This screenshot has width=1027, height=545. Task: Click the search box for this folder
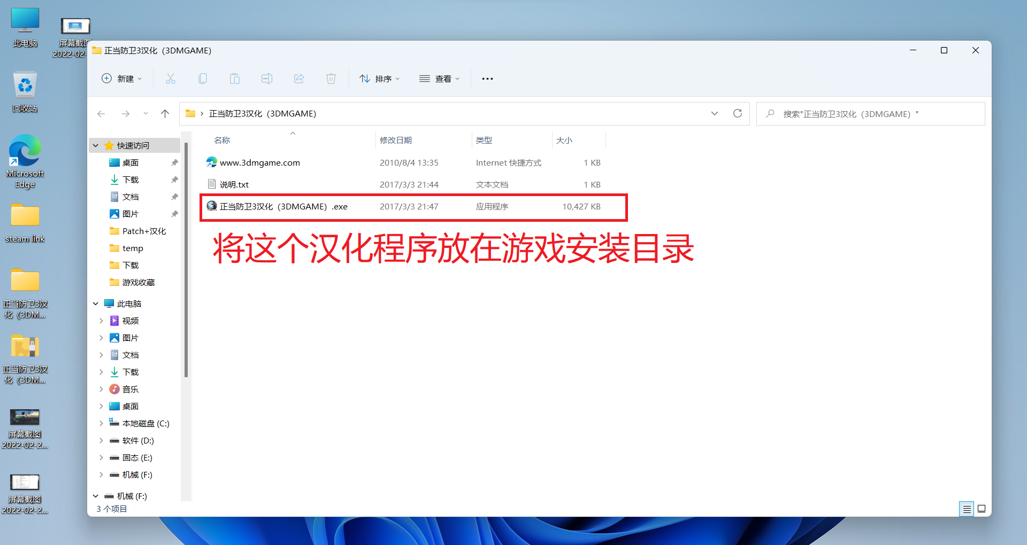(x=870, y=114)
